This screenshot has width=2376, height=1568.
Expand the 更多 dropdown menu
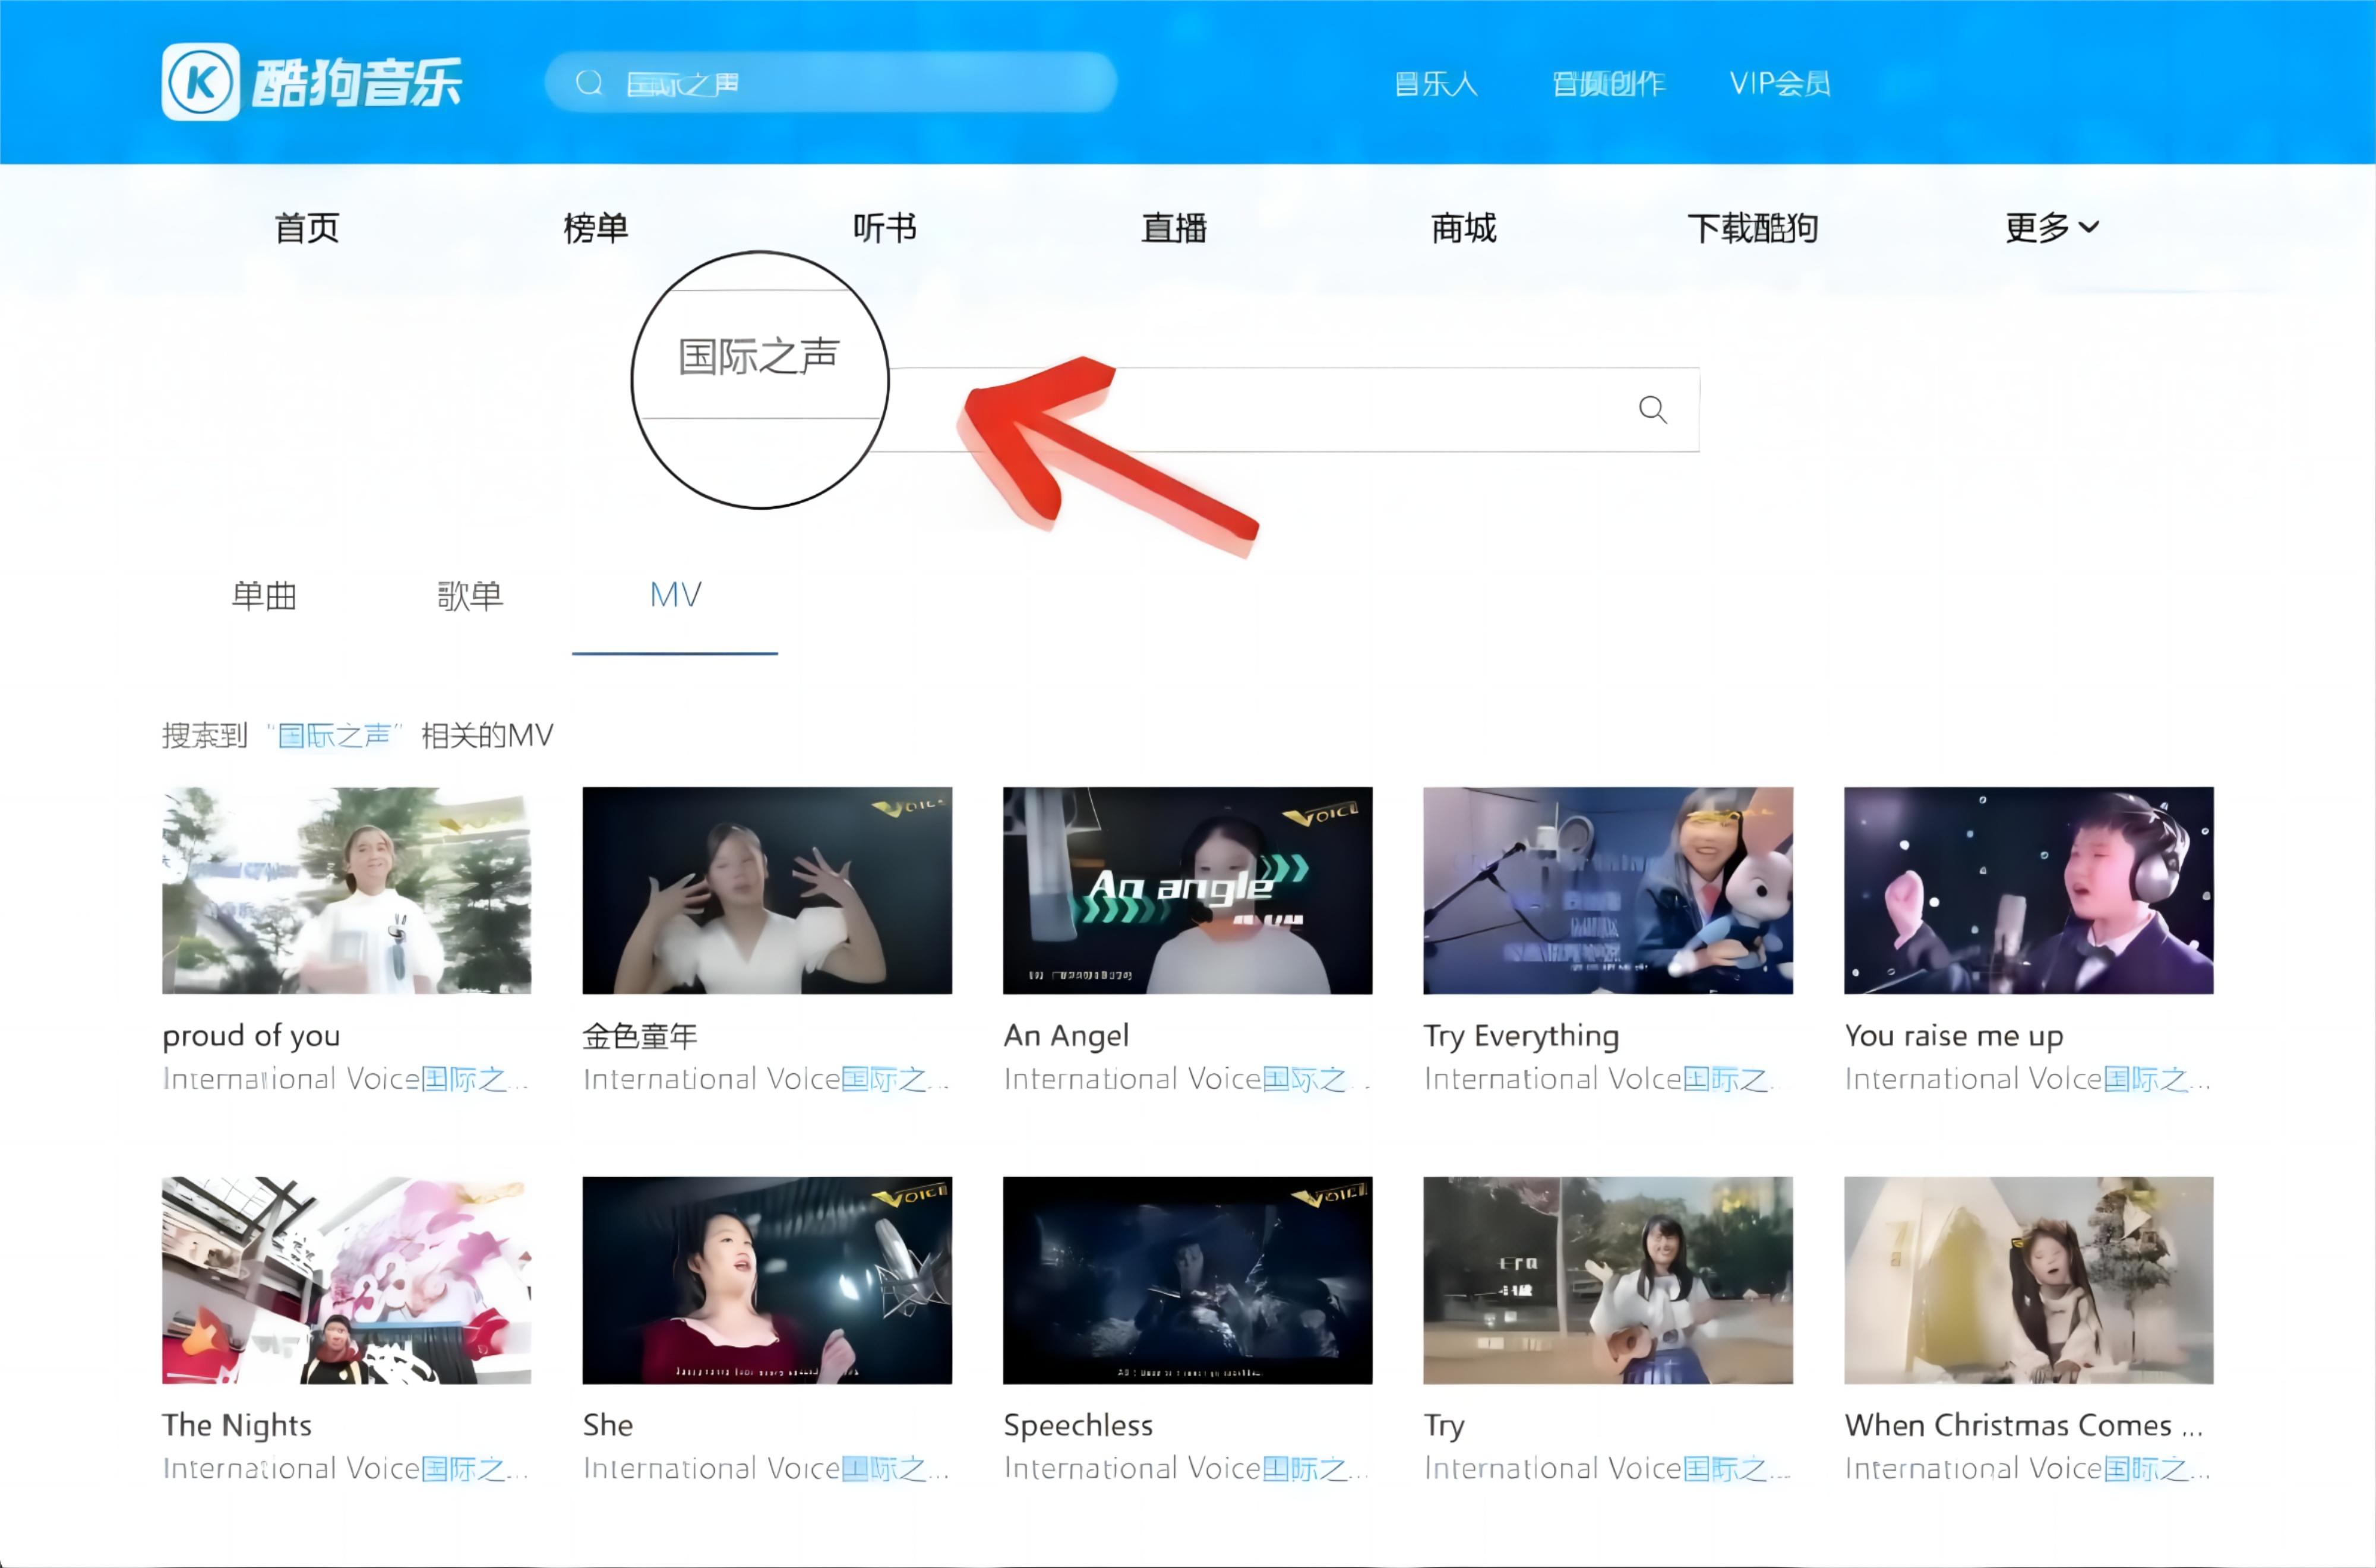click(2051, 228)
